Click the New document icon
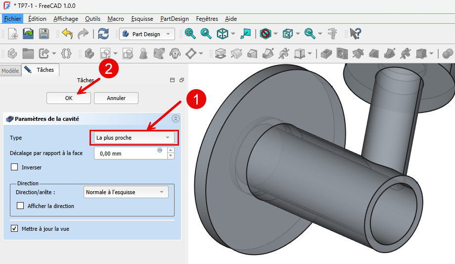 (12, 34)
